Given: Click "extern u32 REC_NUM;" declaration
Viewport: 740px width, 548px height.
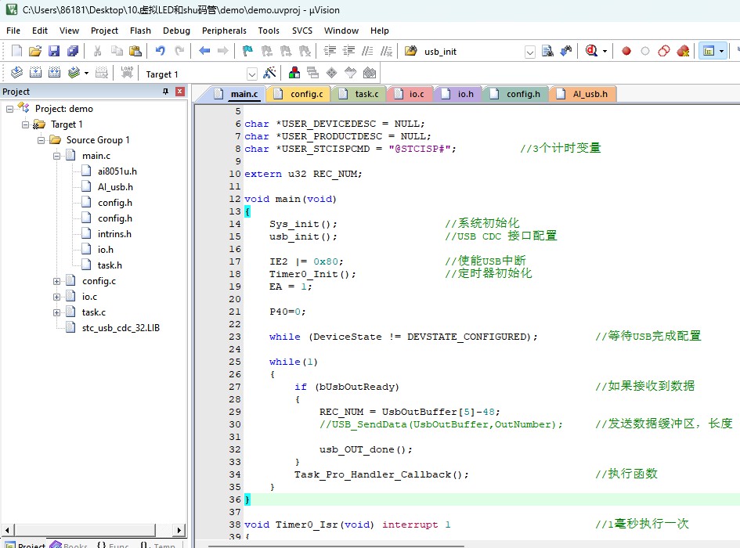Looking at the screenshot, I should 303,174.
